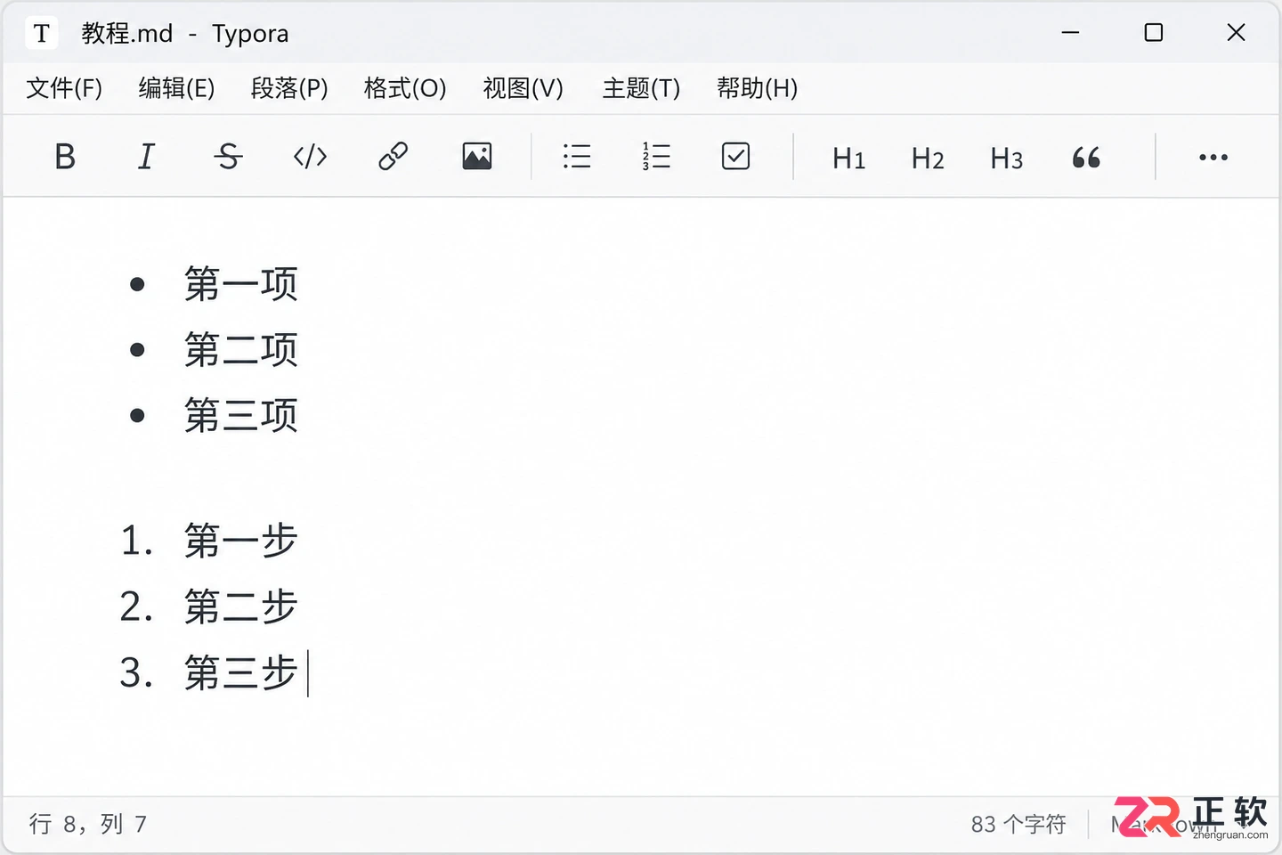
Task: Open the 段落(P) menu
Action: (x=289, y=88)
